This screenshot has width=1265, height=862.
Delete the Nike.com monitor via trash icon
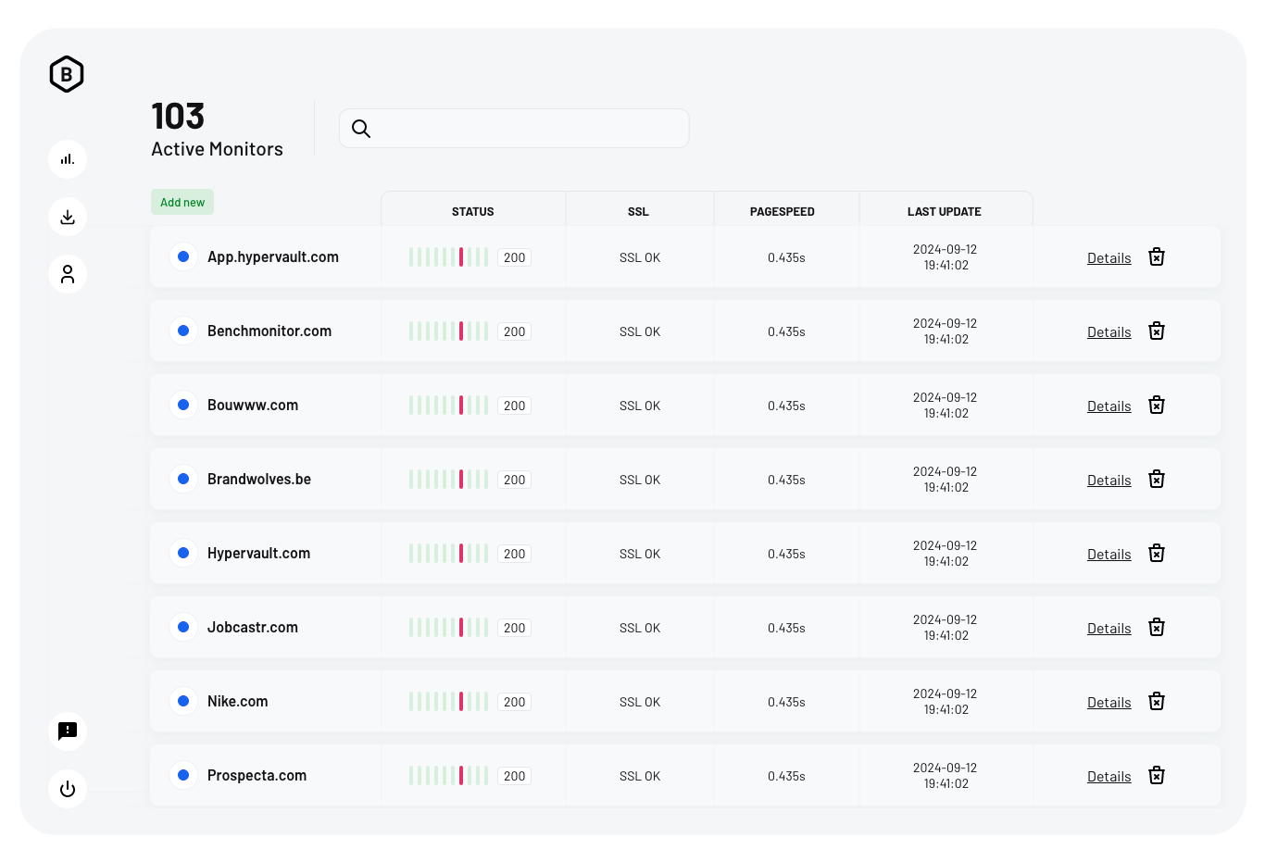pyautogui.click(x=1156, y=701)
